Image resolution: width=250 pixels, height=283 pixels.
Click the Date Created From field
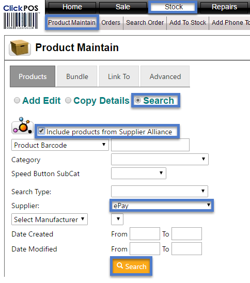145,234
